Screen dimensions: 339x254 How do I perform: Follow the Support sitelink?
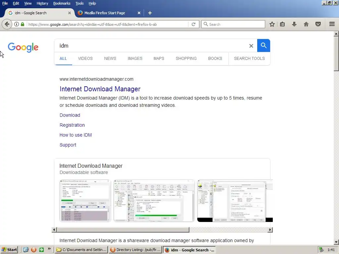coord(68,145)
